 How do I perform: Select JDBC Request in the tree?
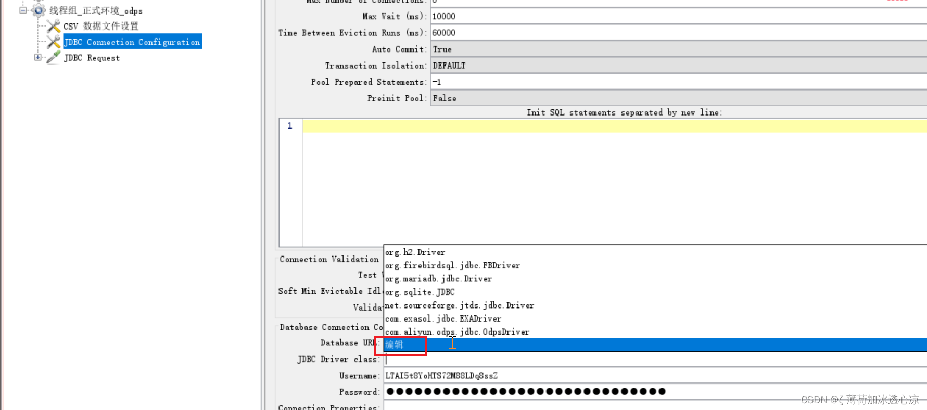(92, 58)
